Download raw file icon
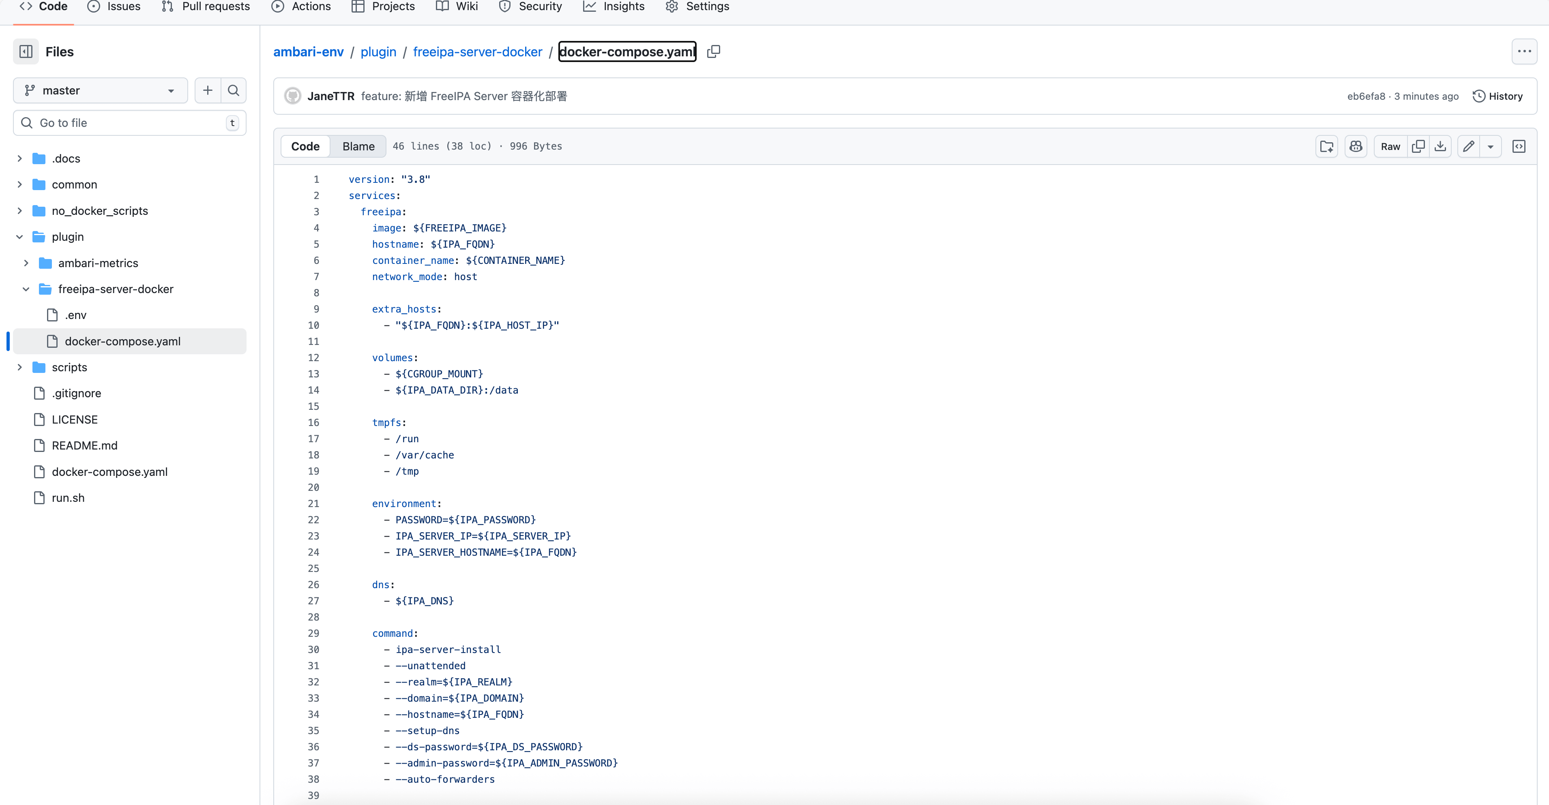This screenshot has width=1549, height=805. coord(1440,146)
